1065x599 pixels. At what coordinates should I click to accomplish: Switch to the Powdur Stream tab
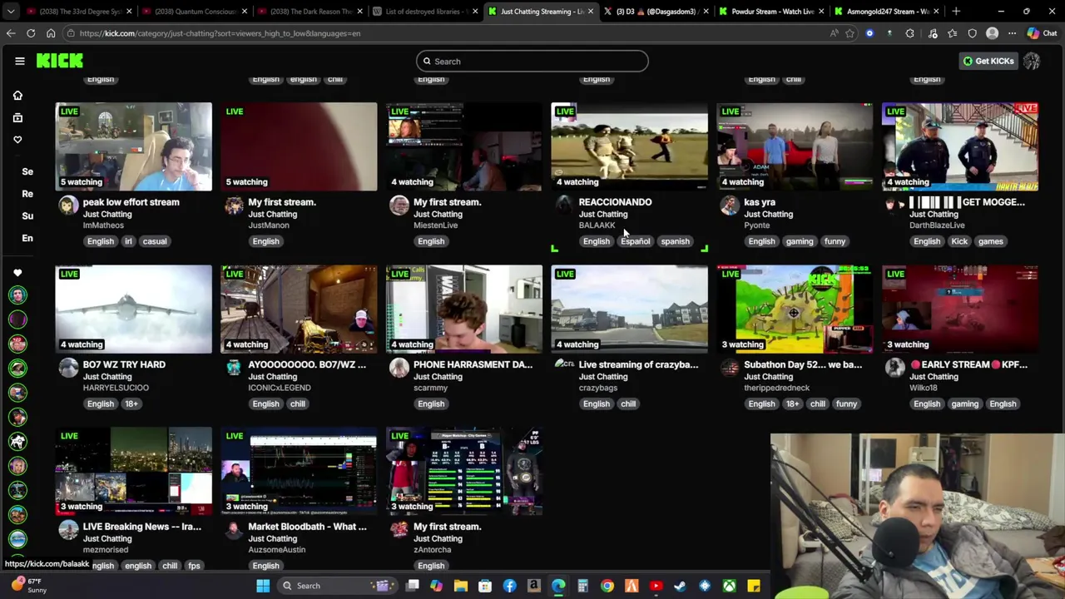(x=770, y=12)
